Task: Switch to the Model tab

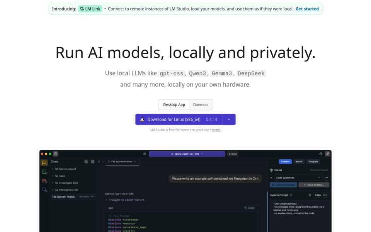Action: click(299, 162)
